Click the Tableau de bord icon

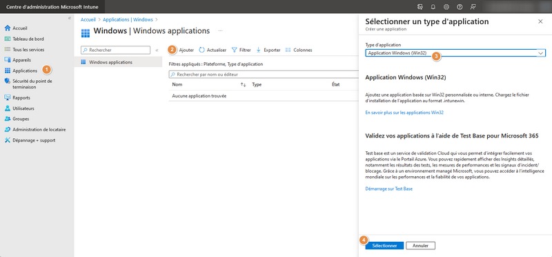coord(8,39)
